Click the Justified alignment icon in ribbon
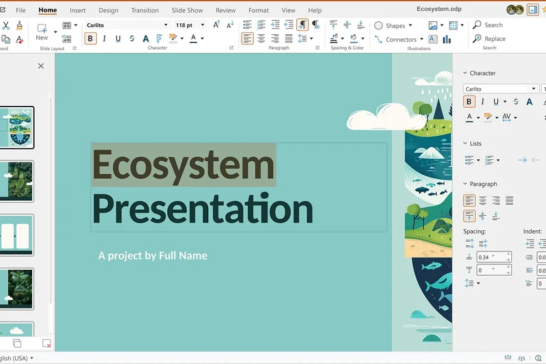Image resolution: width=546 pixels, height=364 pixels. pyautogui.click(x=289, y=39)
